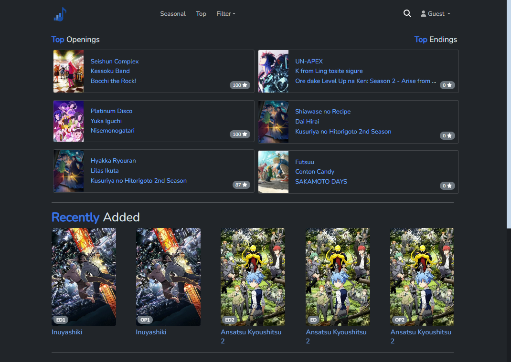Click the 0 star score on Futsuu
The width and height of the screenshot is (511, 362).
(x=447, y=186)
